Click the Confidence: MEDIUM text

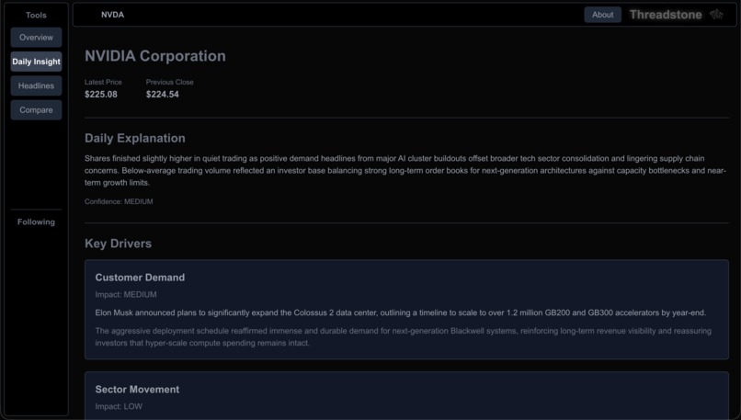[119, 202]
